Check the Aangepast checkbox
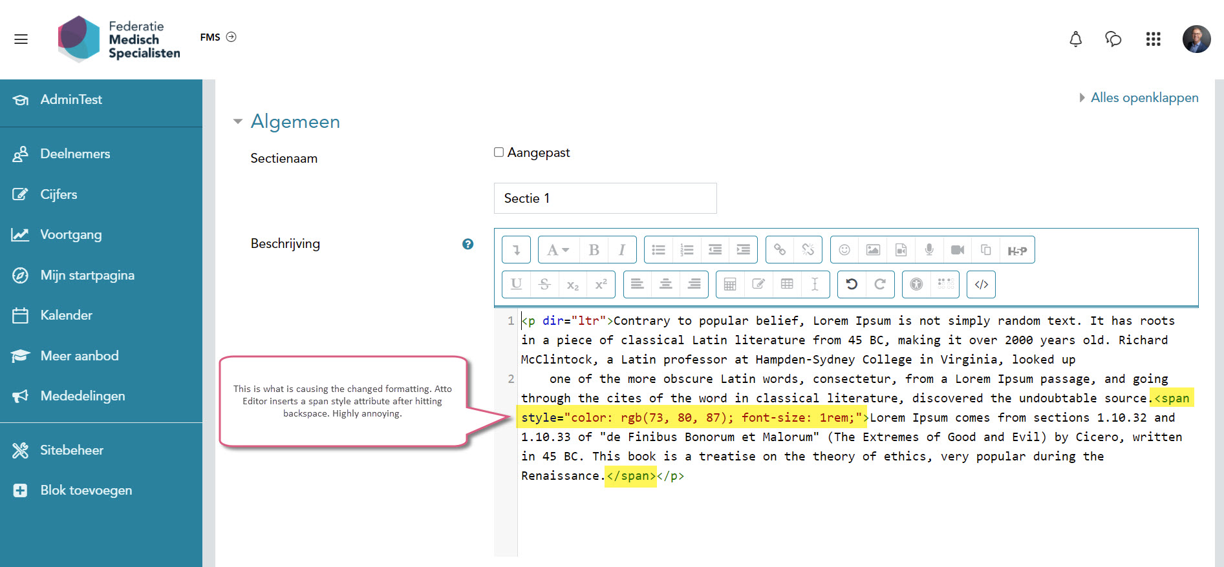 pos(499,152)
